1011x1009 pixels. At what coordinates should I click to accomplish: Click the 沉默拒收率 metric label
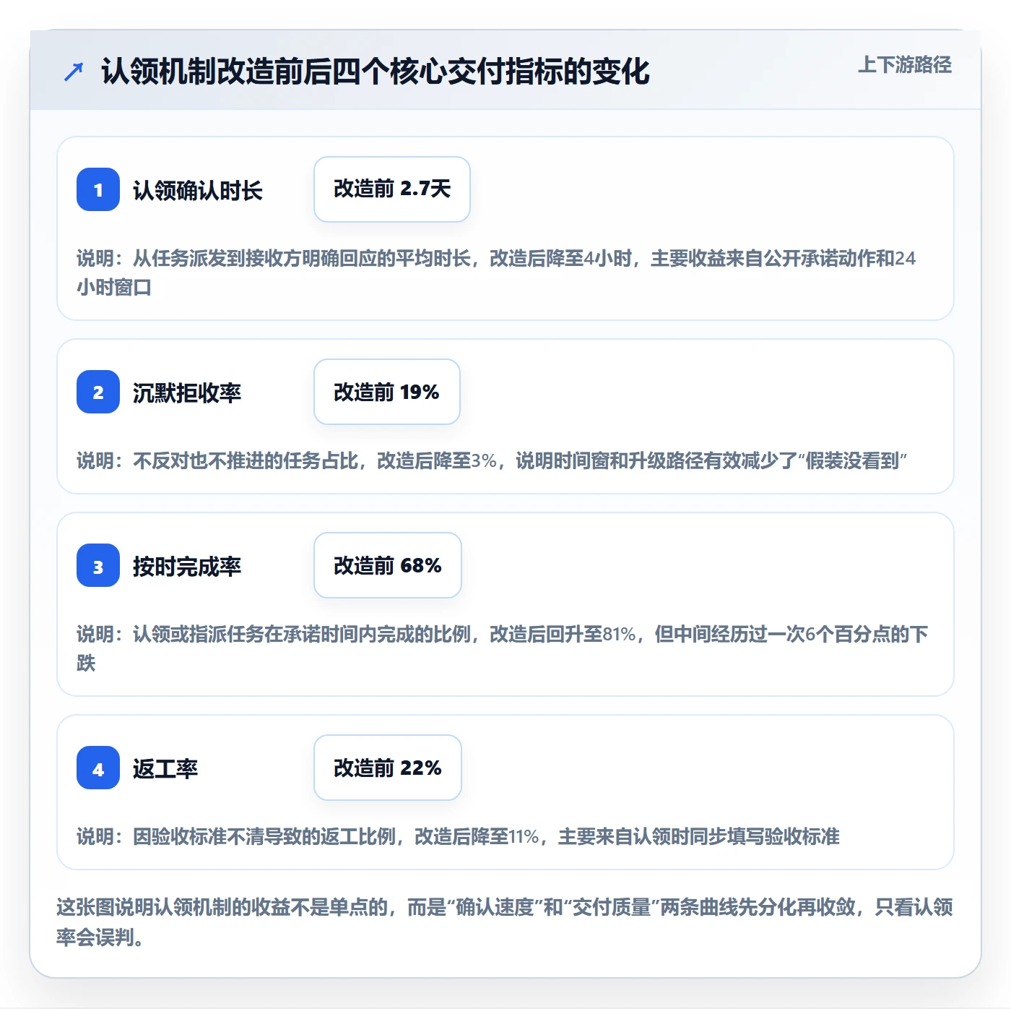coord(187,392)
